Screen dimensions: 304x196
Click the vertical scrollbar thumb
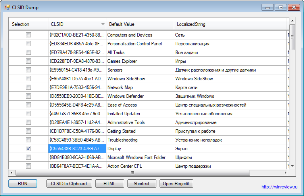point(292,37)
